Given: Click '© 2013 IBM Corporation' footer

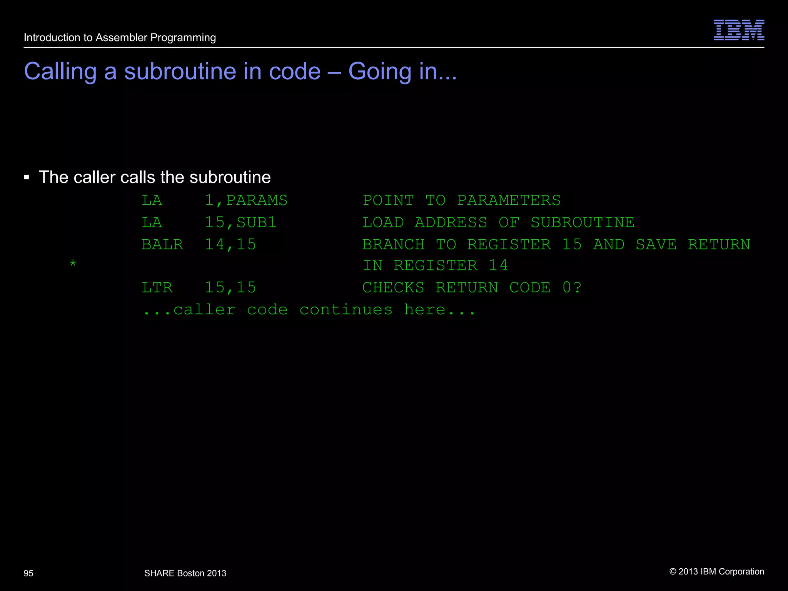Looking at the screenshot, I should click(x=717, y=572).
